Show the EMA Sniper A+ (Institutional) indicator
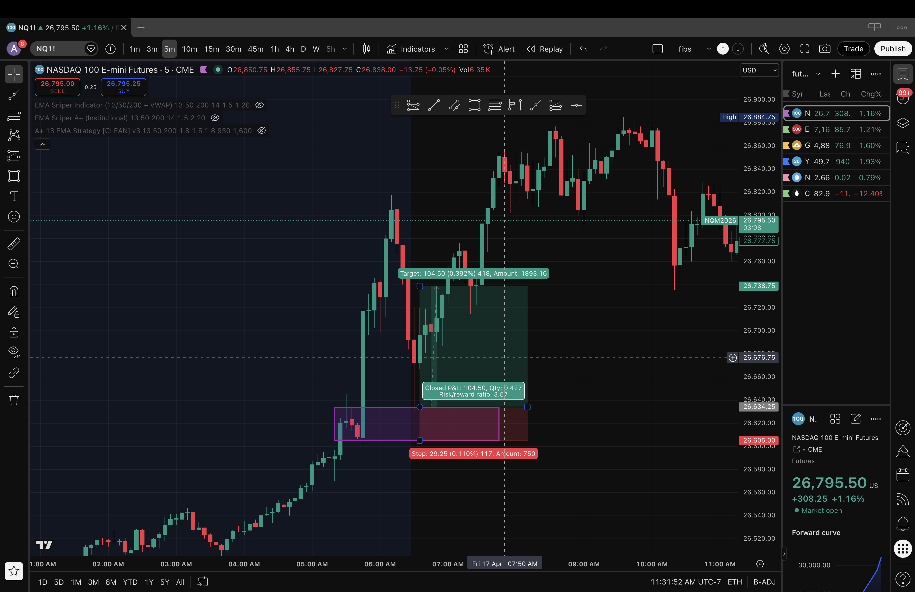 [215, 118]
